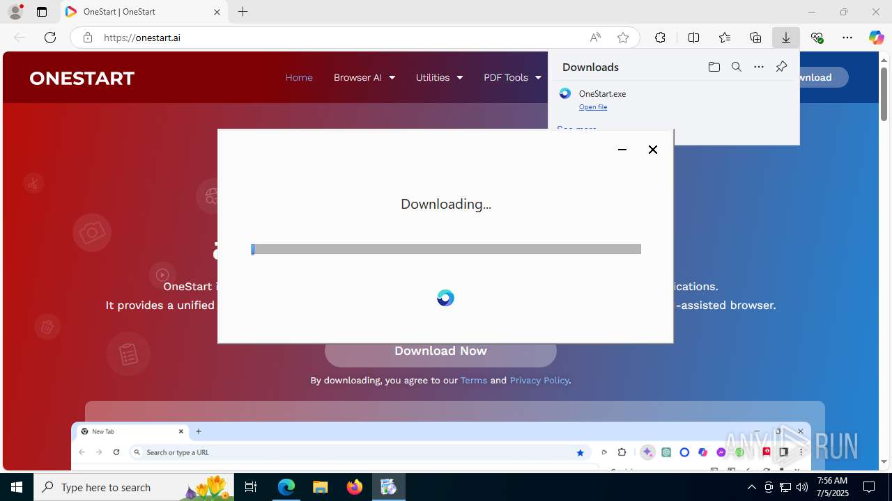Launch the Copilot sidebar icon

[876, 38]
